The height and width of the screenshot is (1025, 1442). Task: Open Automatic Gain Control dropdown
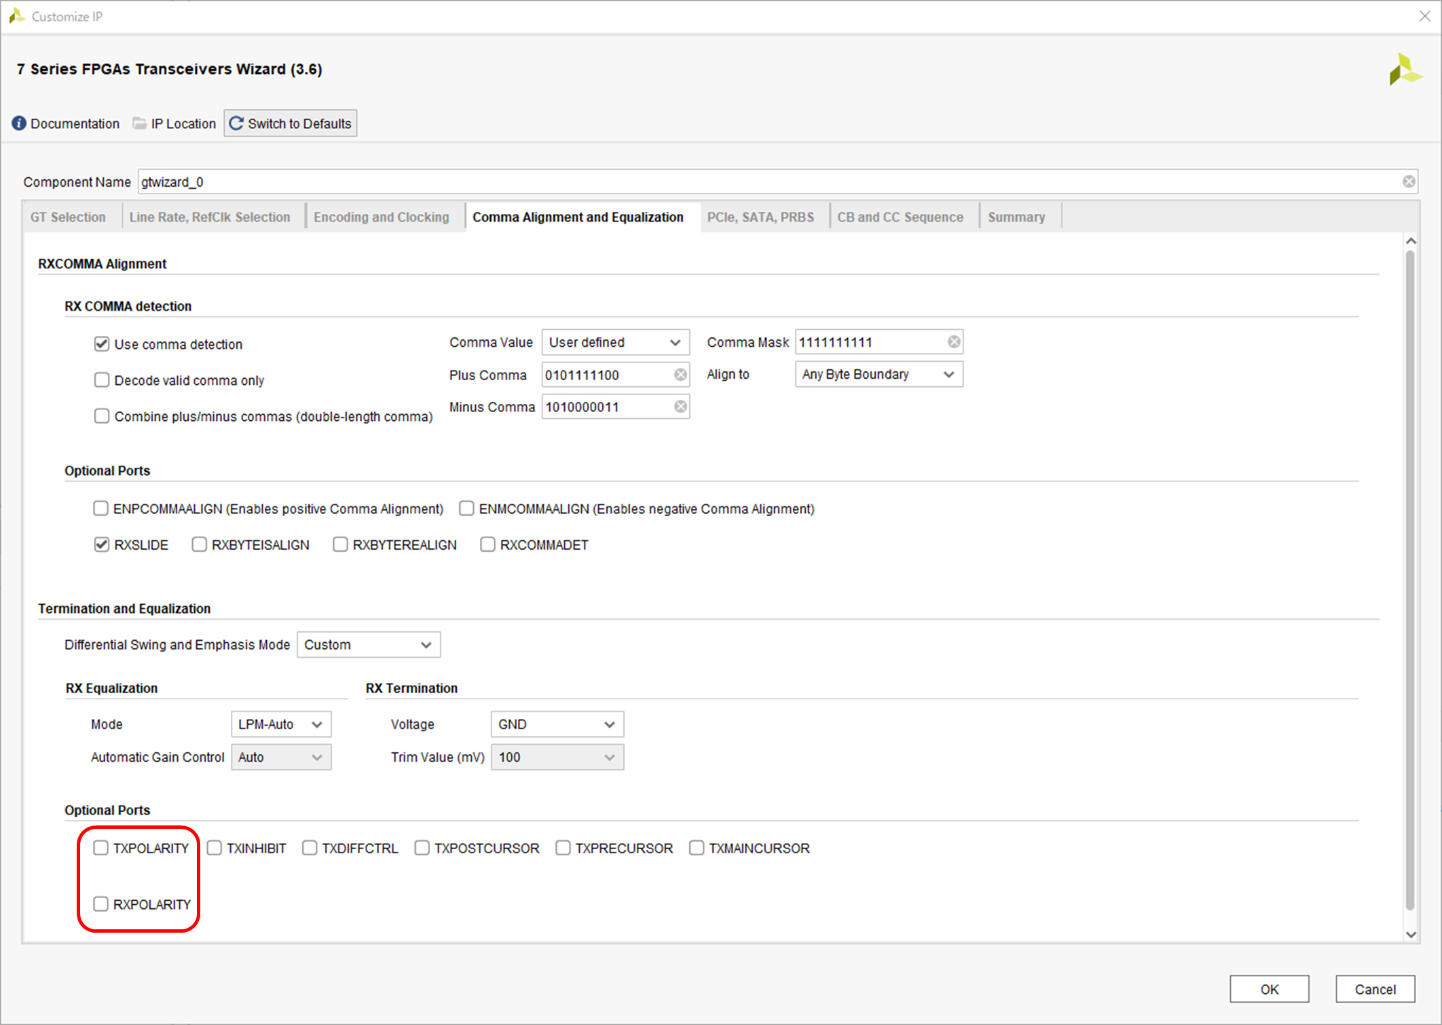click(x=281, y=757)
